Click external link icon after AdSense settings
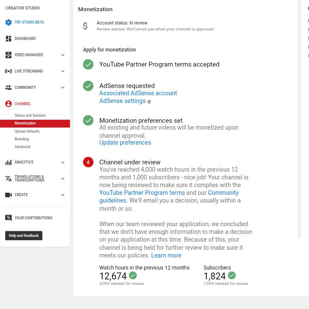This screenshot has width=309, height=309. pos(149,102)
